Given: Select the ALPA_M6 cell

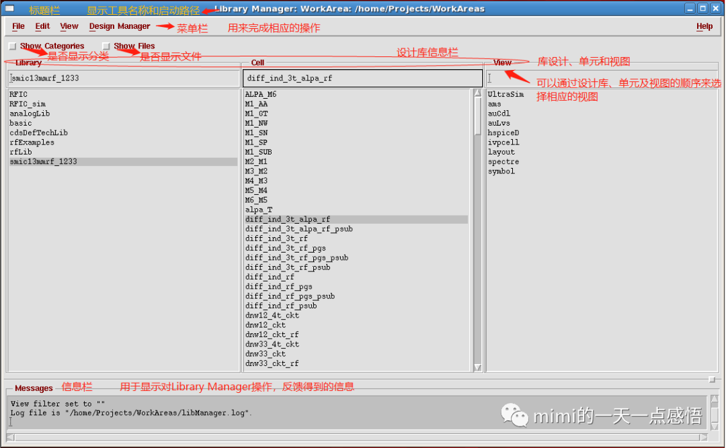Looking at the screenshot, I should coord(261,95).
